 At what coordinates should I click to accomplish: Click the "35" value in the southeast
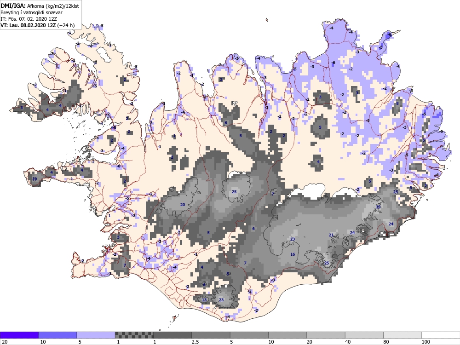(378, 207)
